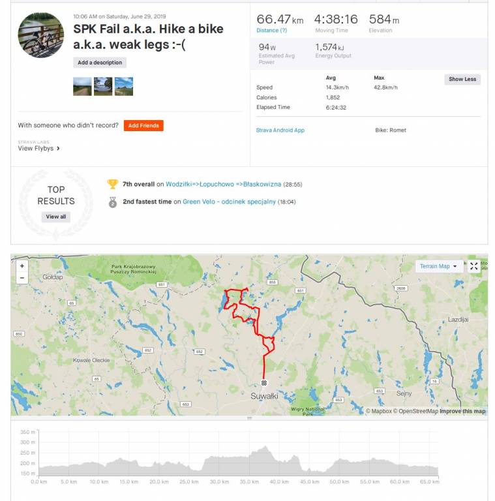
Task: Open the athlete profile picture
Action: point(41,35)
